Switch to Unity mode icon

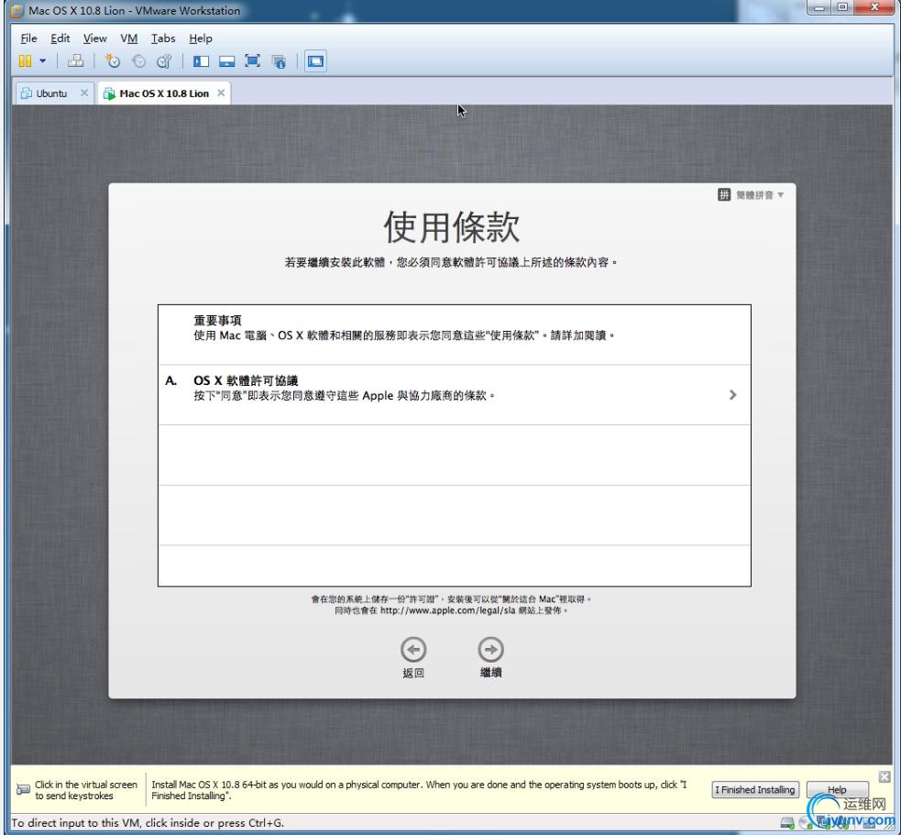[x=279, y=60]
